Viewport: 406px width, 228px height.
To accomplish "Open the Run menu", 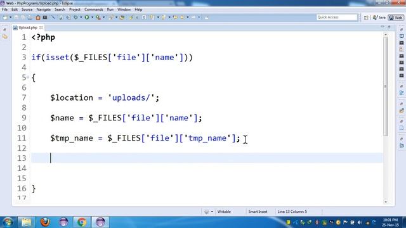I will 110,9.
